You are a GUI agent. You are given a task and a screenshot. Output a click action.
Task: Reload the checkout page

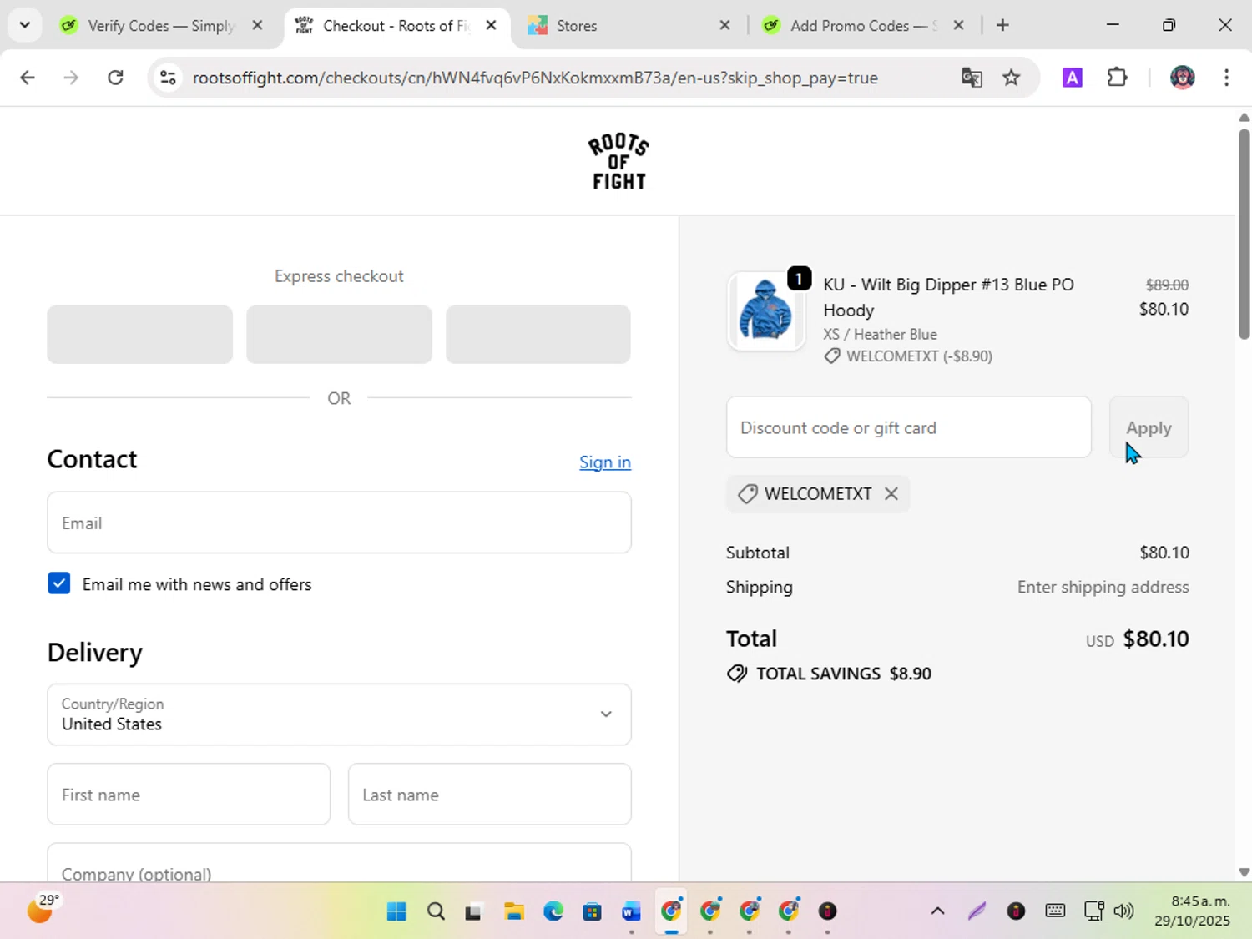(x=115, y=78)
